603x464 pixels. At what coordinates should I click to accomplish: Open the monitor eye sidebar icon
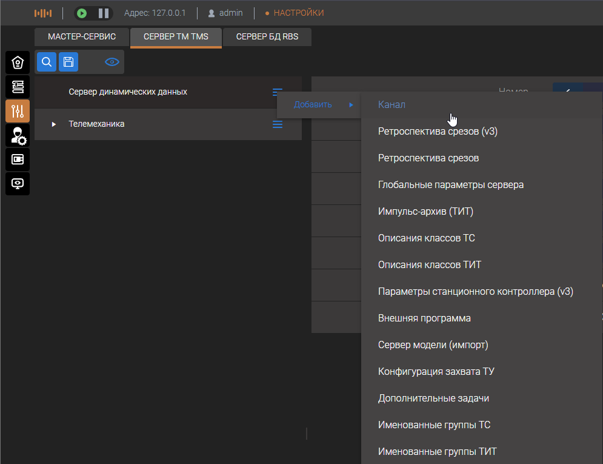(x=18, y=183)
